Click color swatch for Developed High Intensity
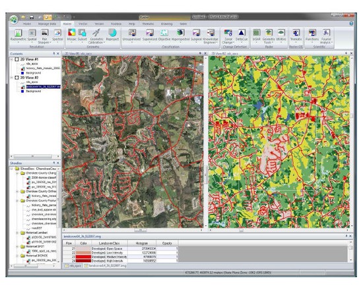This screenshot has height=290, width=363. coord(83,261)
